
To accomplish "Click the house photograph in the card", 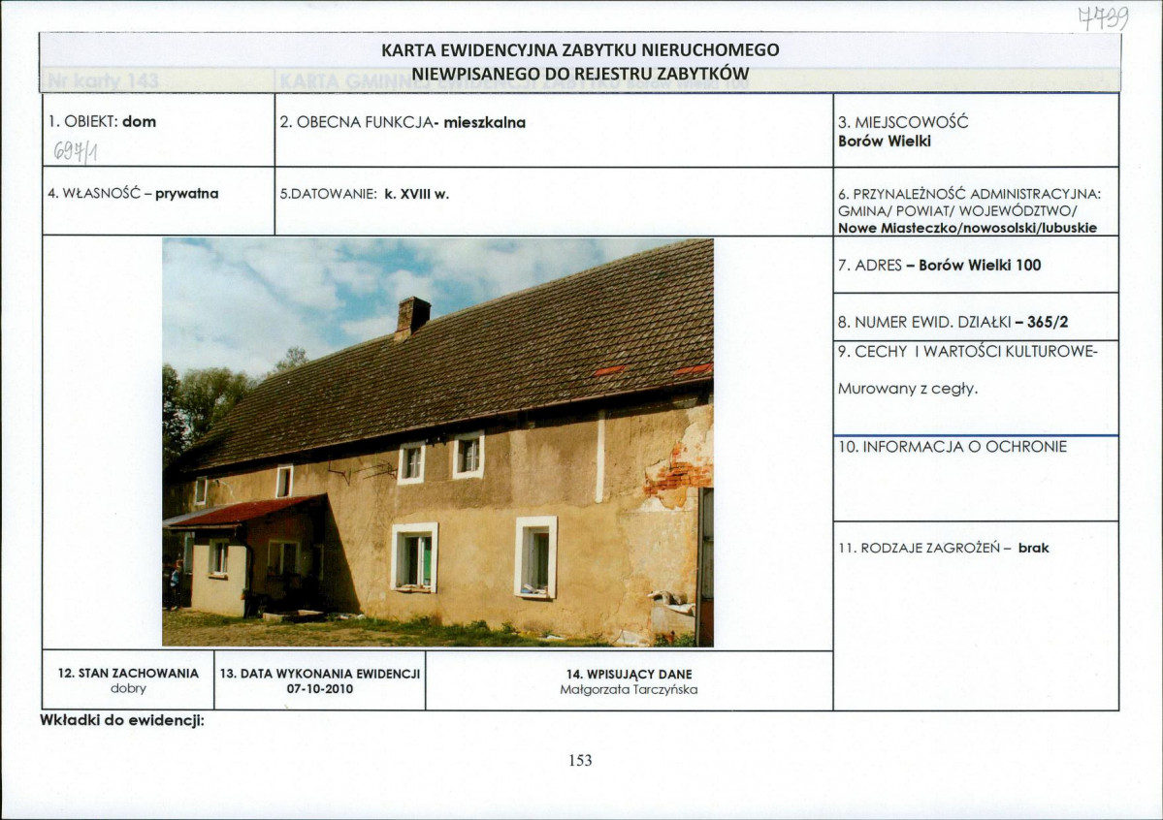I will click(x=437, y=443).
